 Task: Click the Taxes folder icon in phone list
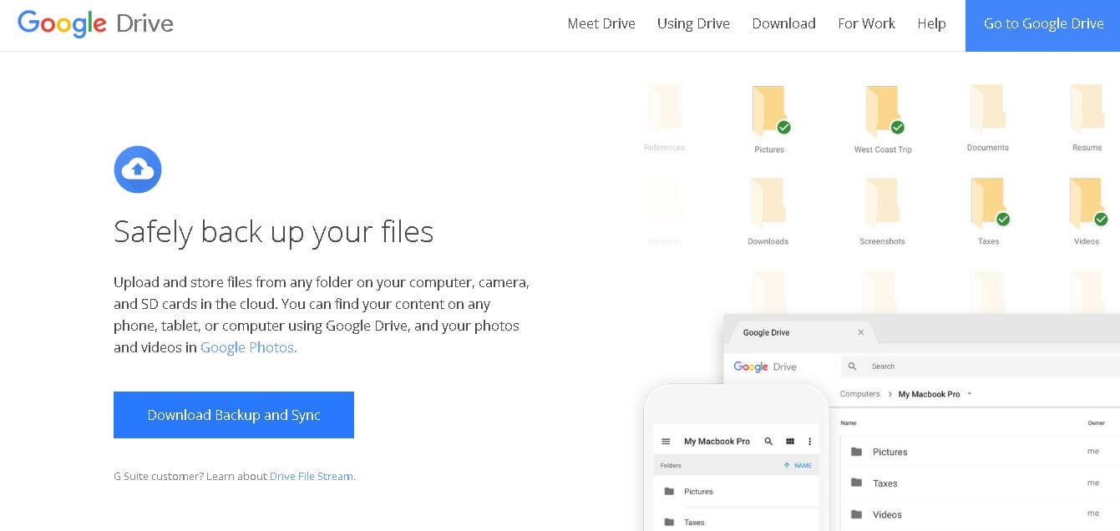point(669,523)
